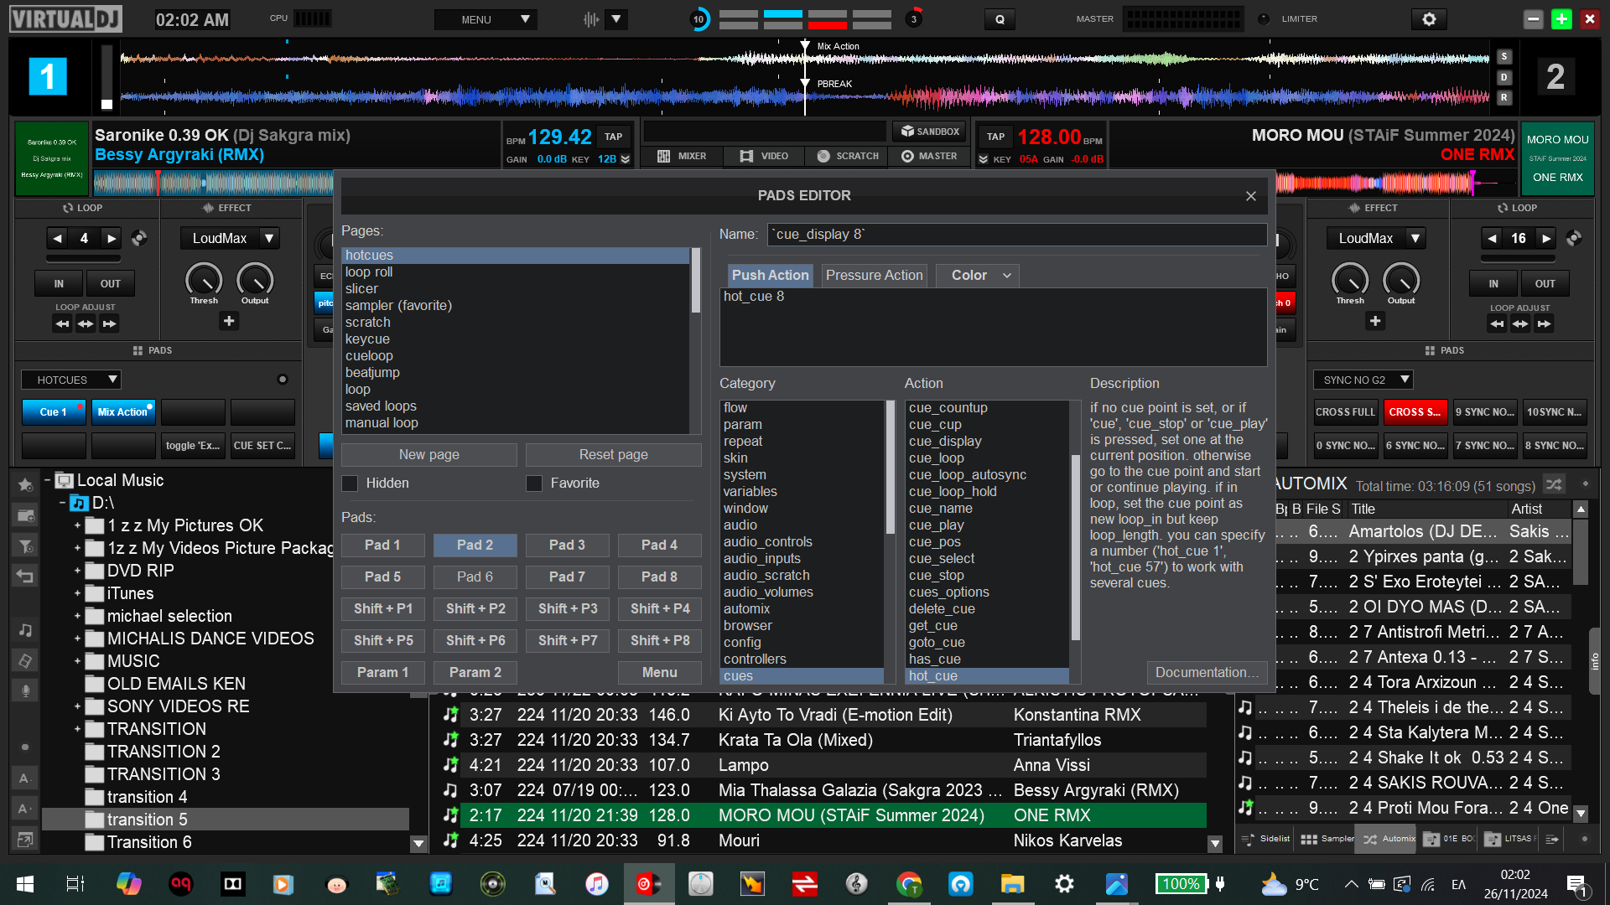This screenshot has height=905, width=1610.
Task: Click the music note filter icon in sidebar
Action: pyautogui.click(x=25, y=630)
